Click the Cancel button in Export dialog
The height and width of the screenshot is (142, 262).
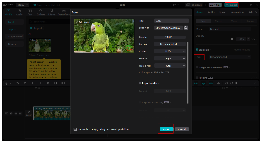[x=182, y=129]
